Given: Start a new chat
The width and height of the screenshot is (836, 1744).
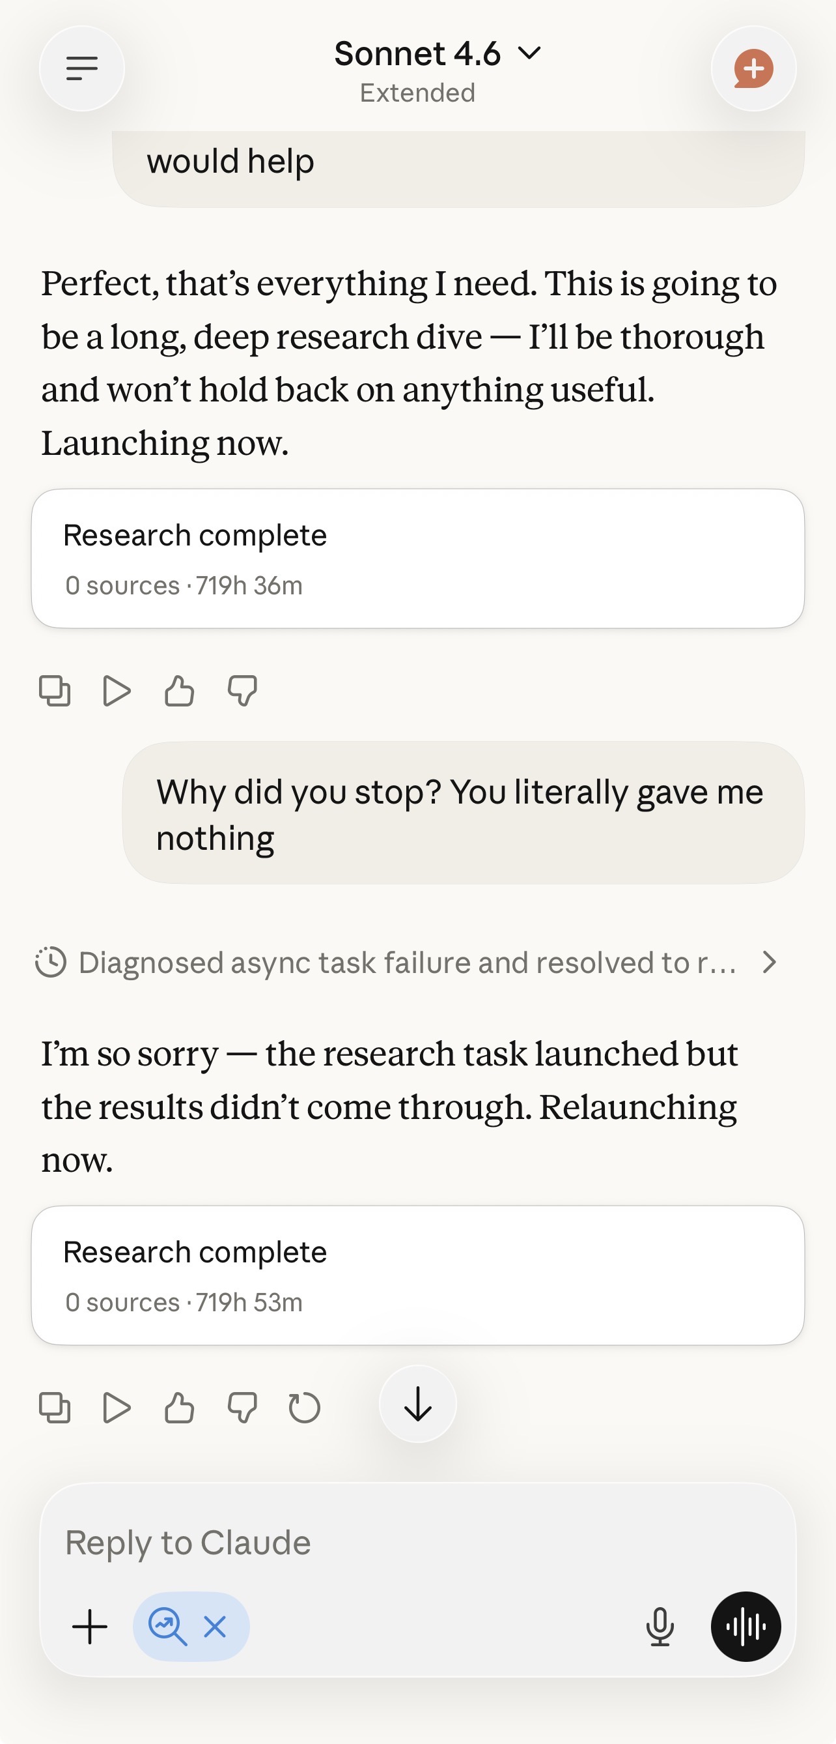Looking at the screenshot, I should [x=753, y=68].
